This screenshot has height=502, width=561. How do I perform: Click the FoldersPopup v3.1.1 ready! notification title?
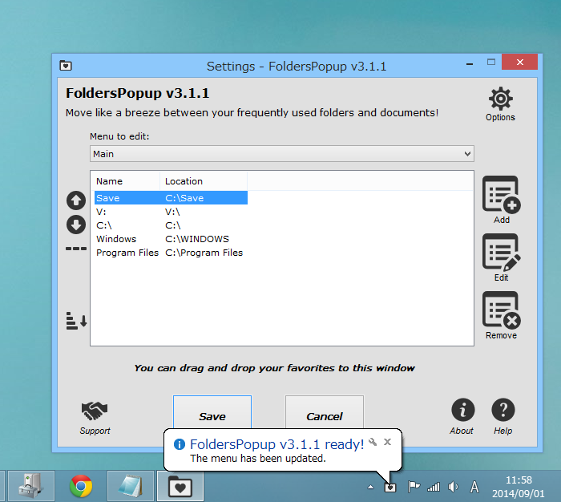coord(277,444)
